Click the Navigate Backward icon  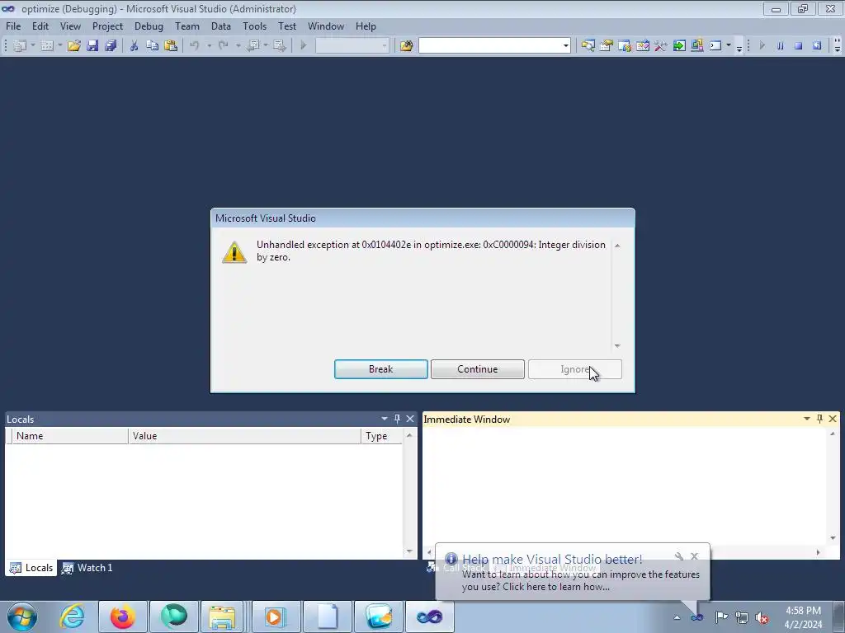pyautogui.click(x=253, y=46)
